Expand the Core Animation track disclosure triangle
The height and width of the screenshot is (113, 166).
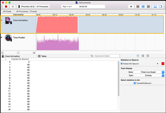click(2, 20)
